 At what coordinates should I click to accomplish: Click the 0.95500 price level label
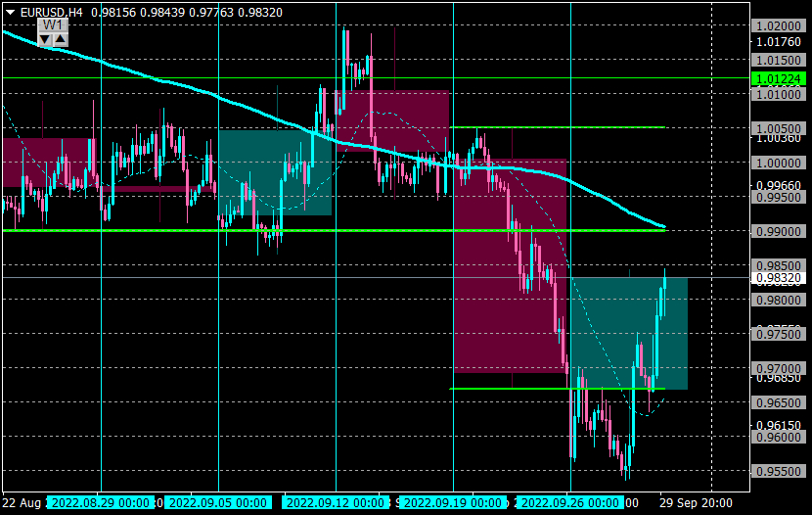coord(779,472)
